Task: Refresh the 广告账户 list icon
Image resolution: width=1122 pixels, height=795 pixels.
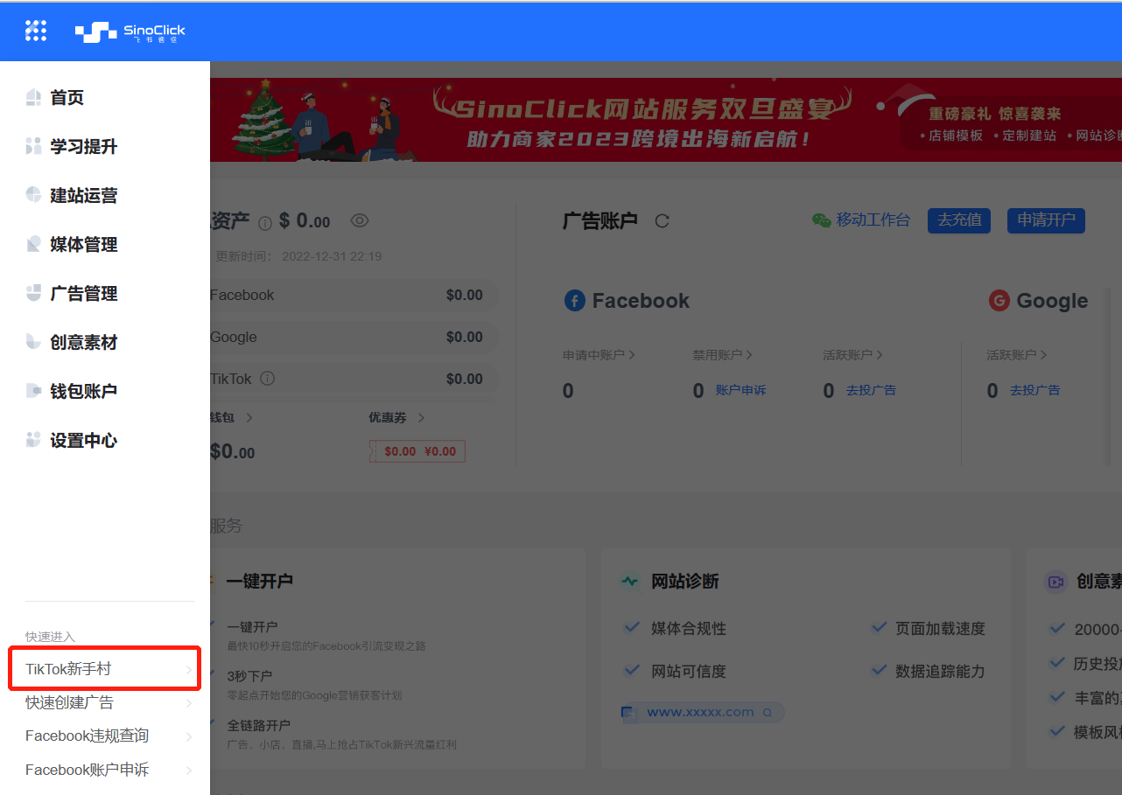Action: 662,221
